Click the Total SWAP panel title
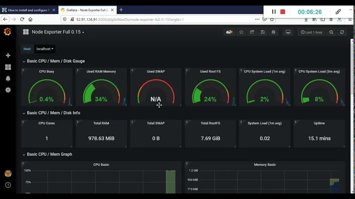Viewport: 355px width, 199px height. 156,123
